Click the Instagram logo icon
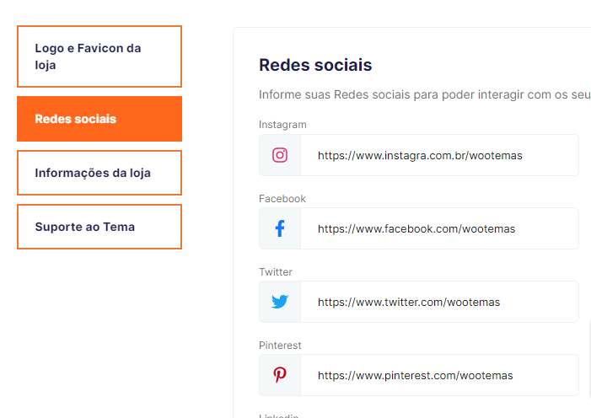The width and height of the screenshot is (591, 418). pos(280,155)
